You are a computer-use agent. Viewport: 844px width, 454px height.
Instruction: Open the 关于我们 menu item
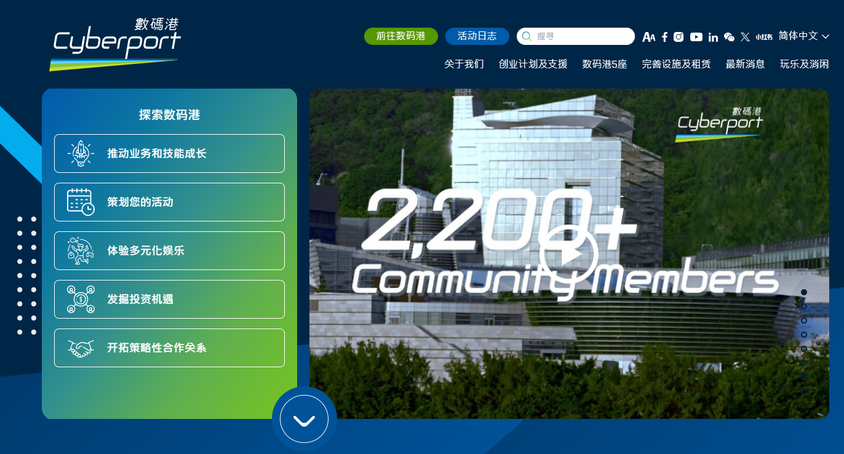(464, 64)
